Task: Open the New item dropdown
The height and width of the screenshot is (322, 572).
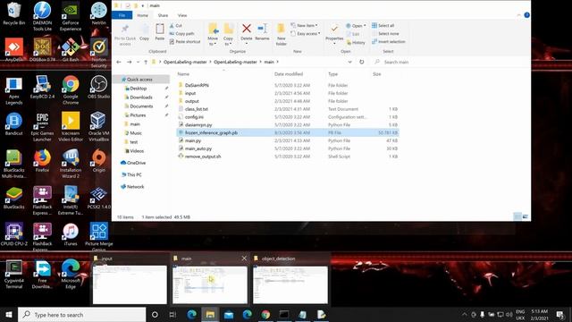Action: pyautogui.click(x=304, y=26)
